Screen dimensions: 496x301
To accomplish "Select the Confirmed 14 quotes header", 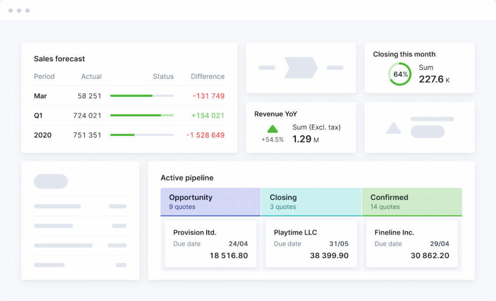I will tap(412, 201).
